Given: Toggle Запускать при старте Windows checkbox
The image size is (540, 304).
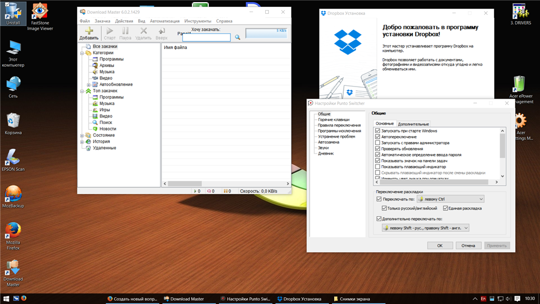Looking at the screenshot, I should click(x=378, y=131).
